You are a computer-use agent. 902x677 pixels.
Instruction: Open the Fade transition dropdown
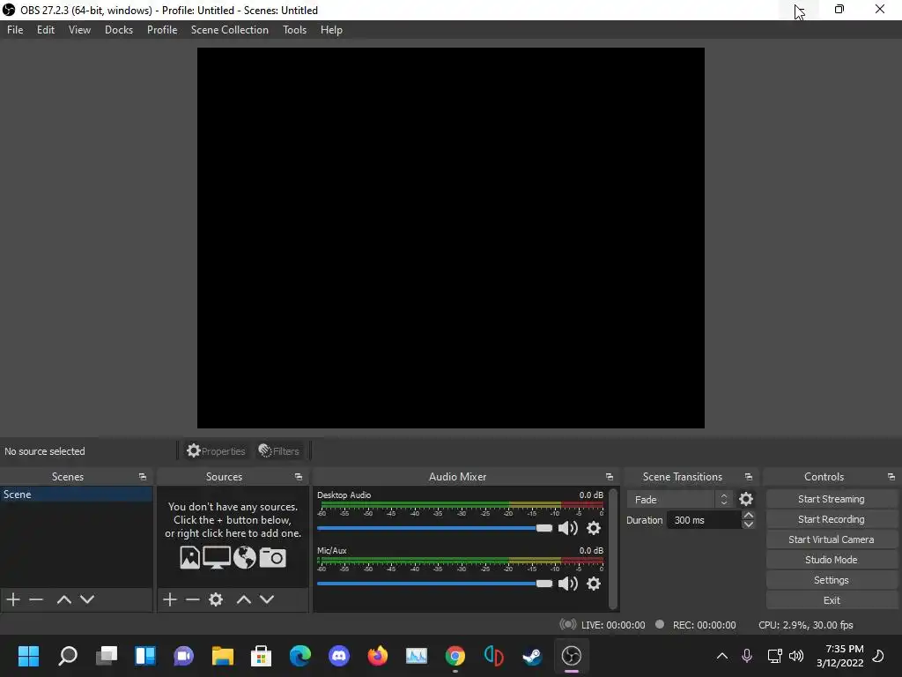(x=680, y=499)
